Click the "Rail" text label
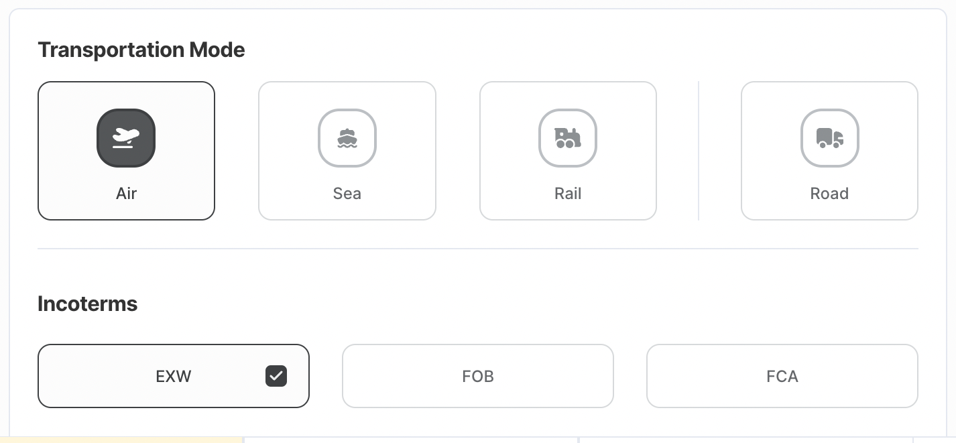Image resolution: width=956 pixels, height=443 pixels. click(x=568, y=194)
